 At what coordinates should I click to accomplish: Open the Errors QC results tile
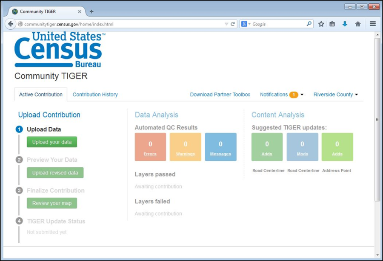pyautogui.click(x=150, y=147)
